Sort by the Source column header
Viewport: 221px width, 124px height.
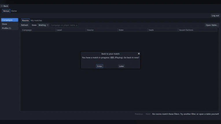102,30
